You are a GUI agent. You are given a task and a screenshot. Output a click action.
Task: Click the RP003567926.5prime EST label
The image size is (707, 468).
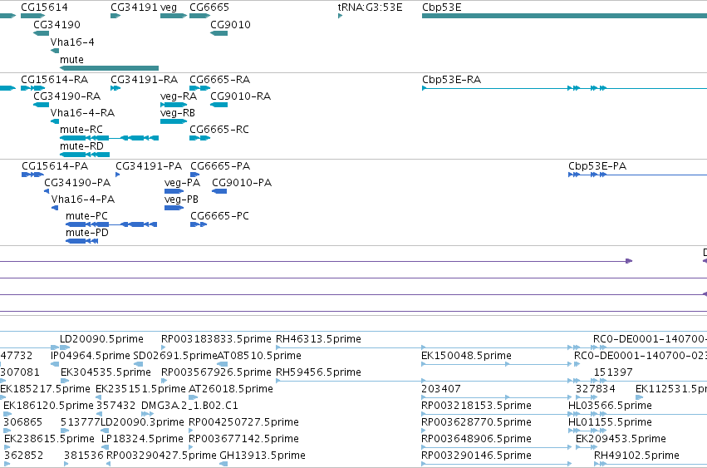217,372
